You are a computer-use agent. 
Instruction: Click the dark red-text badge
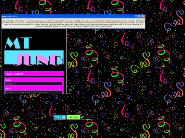[87, 117]
